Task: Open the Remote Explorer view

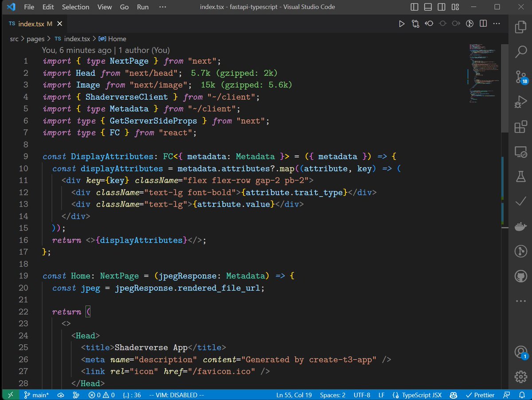Action: click(520, 152)
